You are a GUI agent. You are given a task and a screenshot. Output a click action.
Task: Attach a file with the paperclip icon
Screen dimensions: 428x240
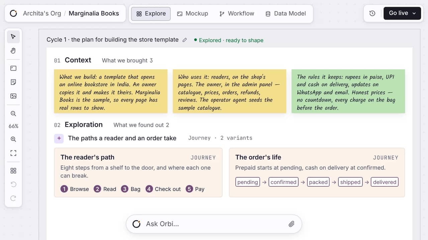(x=291, y=224)
